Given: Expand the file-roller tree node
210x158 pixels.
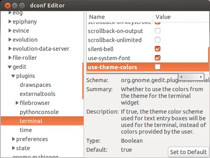Looking at the screenshot, I should pyautogui.click(x=10, y=58).
